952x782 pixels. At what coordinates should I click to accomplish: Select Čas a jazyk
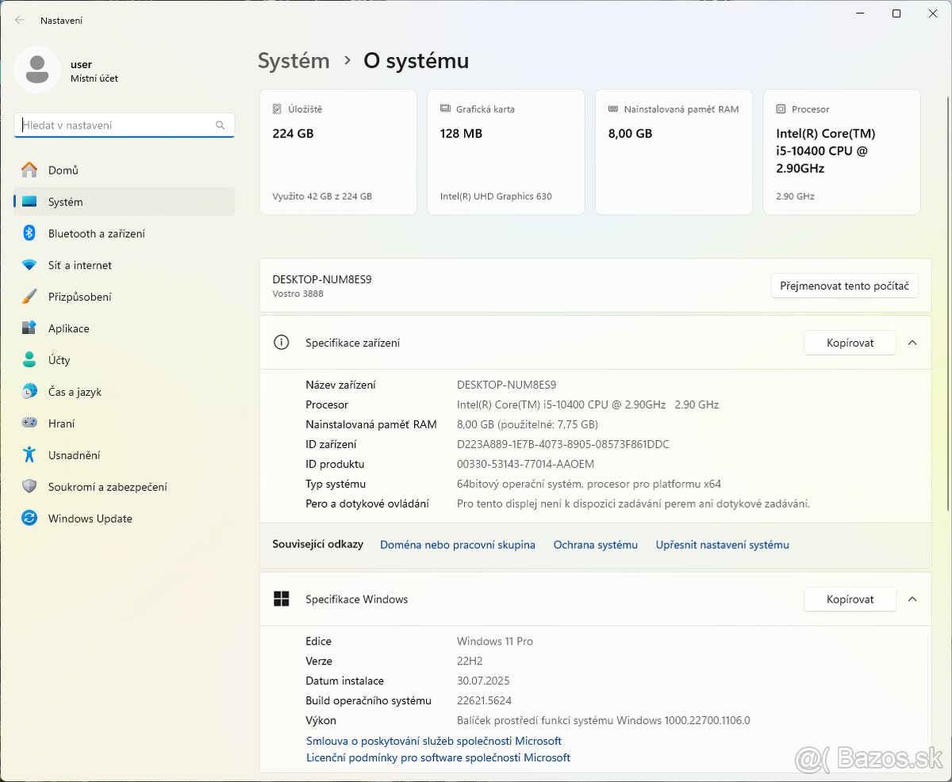(76, 392)
